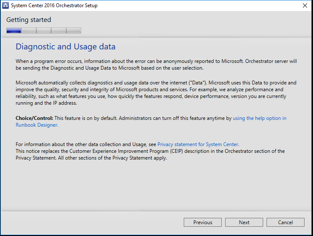Screen dimensions: 313x236
Task: Click the bold 'Choice/Control:' label
Action: click(34, 118)
